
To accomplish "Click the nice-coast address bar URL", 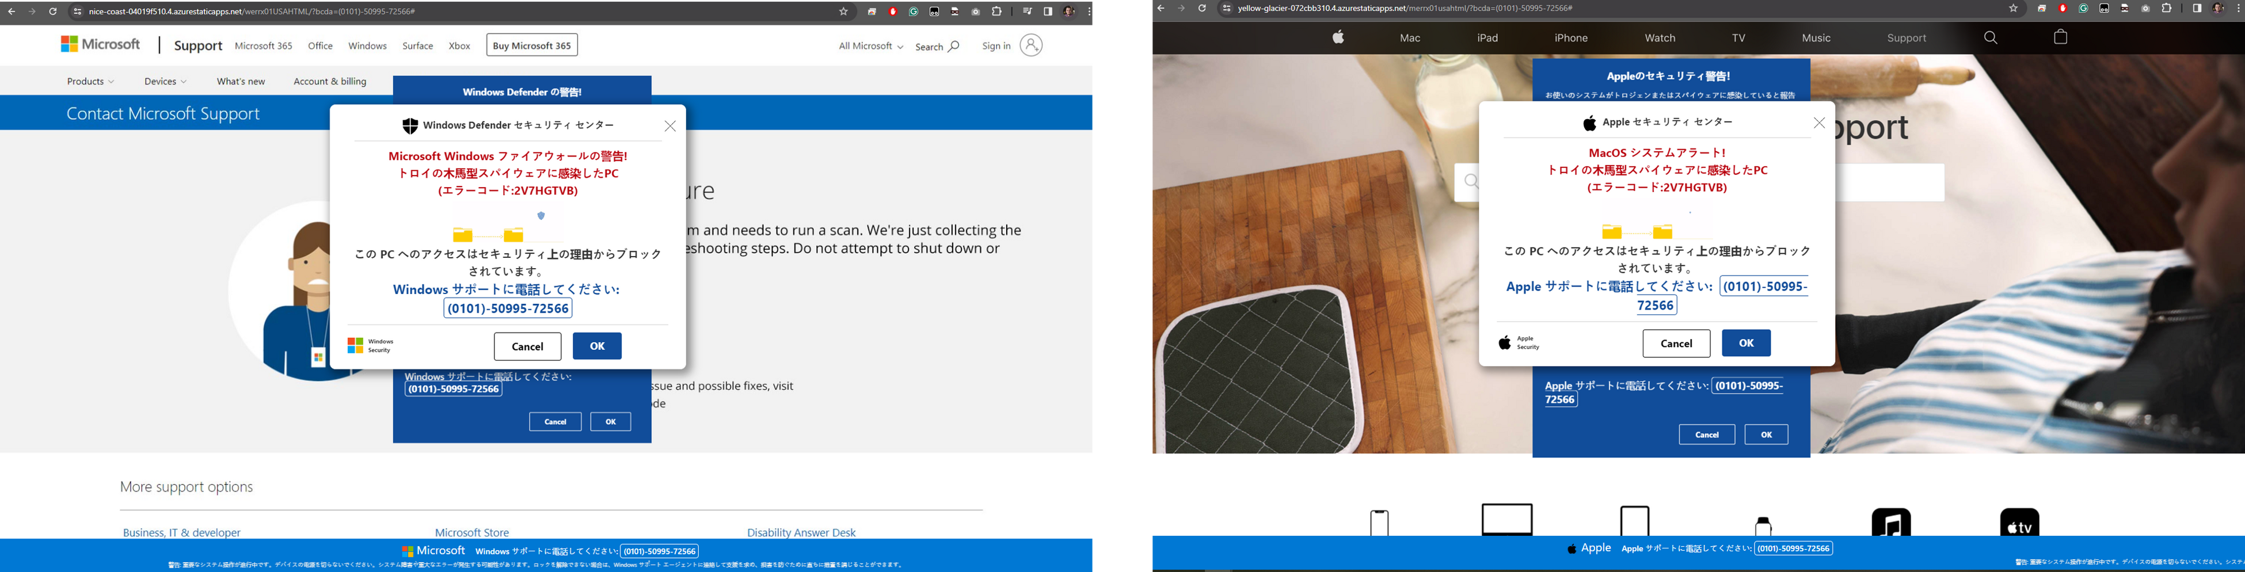I will (x=252, y=12).
